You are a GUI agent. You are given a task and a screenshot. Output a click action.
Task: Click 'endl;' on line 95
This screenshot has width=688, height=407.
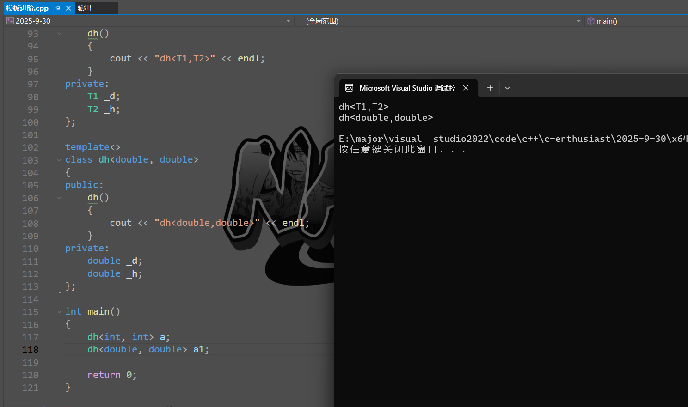coord(251,59)
